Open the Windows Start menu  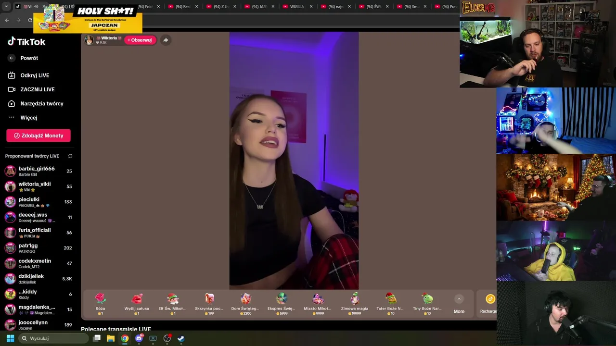pyautogui.click(x=10, y=338)
